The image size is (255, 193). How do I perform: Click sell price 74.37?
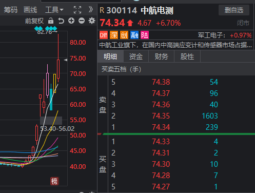(161, 93)
